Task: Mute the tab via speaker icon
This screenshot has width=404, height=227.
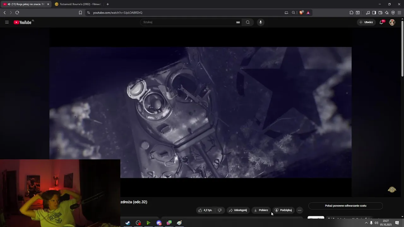Action: 9,4
